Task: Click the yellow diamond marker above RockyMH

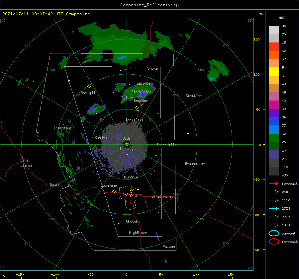Action: point(89,87)
